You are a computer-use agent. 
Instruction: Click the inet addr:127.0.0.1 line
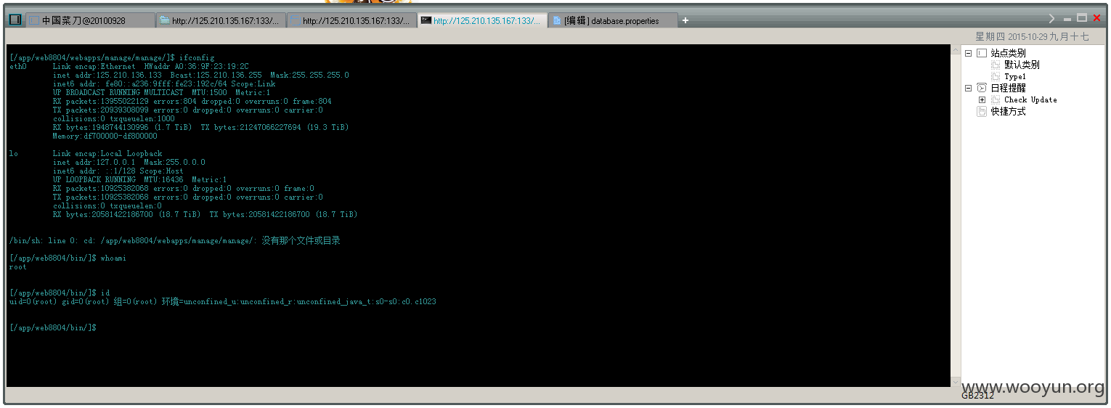click(x=129, y=163)
